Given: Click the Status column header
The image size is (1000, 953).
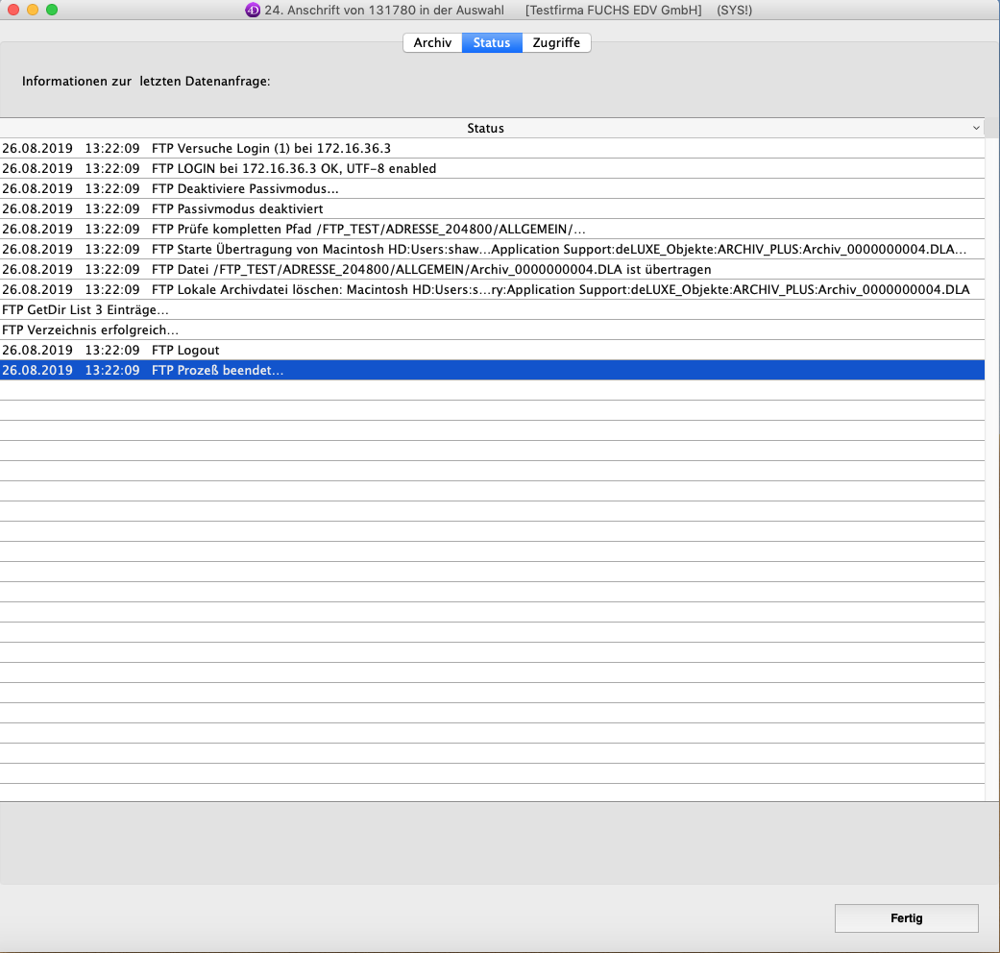Looking at the screenshot, I should click(x=485, y=128).
